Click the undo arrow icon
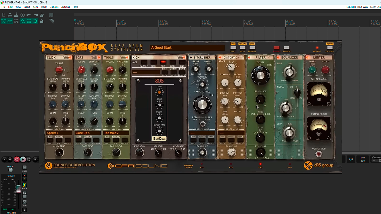 [x=29, y=15]
